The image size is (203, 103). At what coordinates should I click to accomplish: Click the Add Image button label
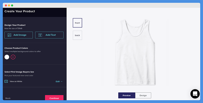[20, 35]
